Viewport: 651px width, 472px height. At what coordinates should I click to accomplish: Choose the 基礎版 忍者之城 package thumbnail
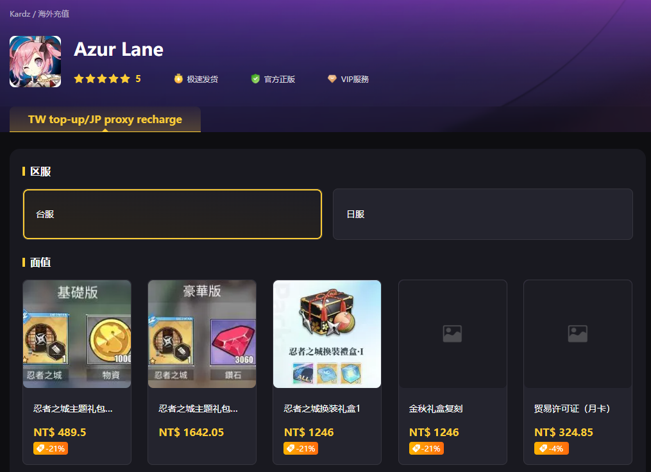pyautogui.click(x=77, y=334)
